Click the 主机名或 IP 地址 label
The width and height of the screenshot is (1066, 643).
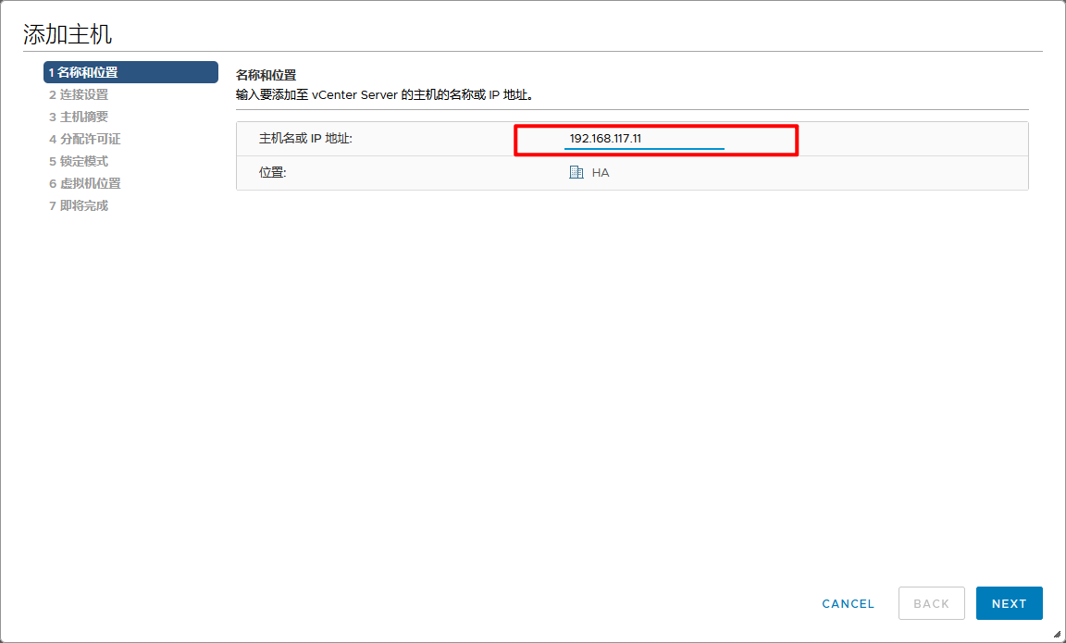click(x=305, y=139)
